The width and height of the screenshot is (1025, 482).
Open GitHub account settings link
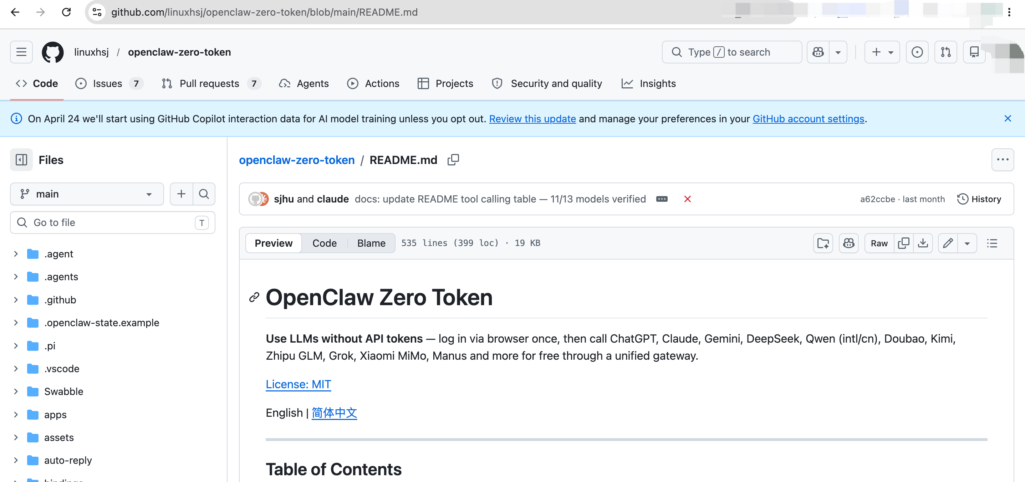pyautogui.click(x=808, y=118)
